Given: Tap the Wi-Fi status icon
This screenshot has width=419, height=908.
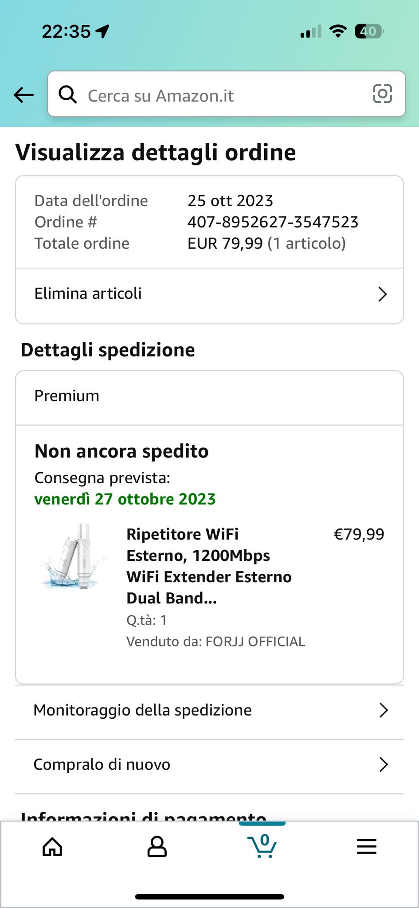Looking at the screenshot, I should [x=338, y=31].
